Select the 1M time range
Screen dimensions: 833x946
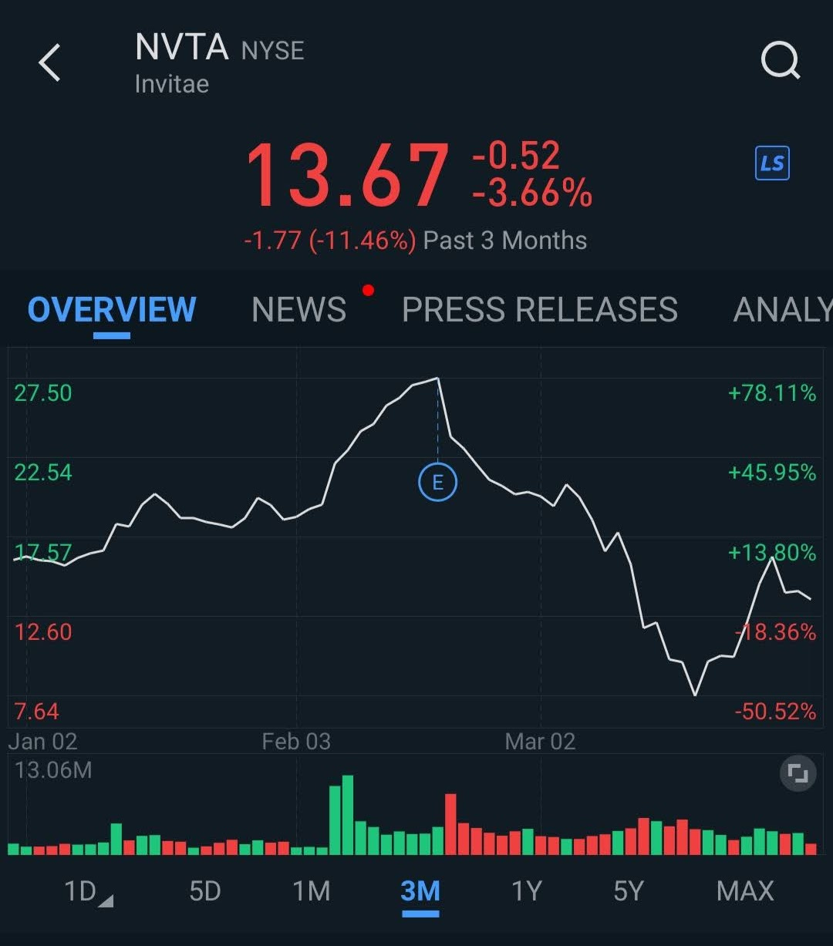[312, 891]
